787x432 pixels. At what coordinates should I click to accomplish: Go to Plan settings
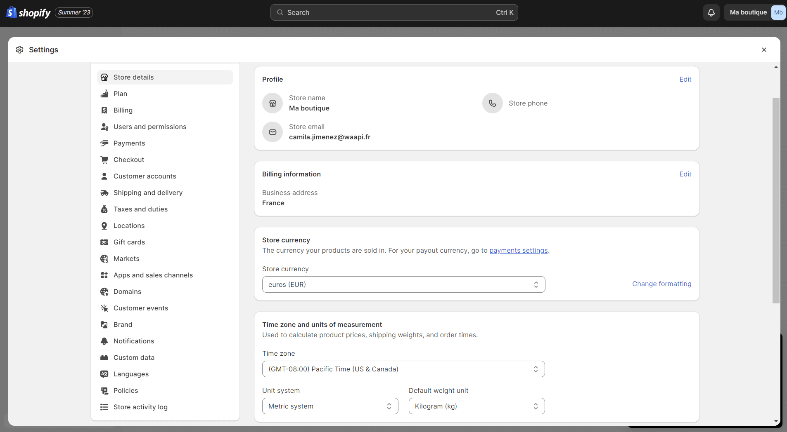click(x=165, y=94)
